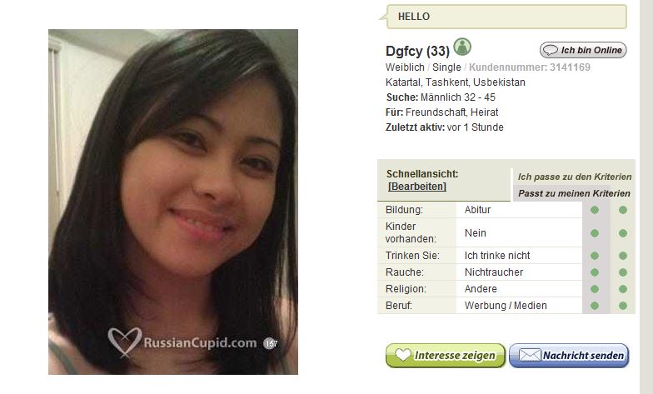Image resolution: width=653 pixels, height=394 pixels.
Task: Click the last green dot in Beruf row
Action: (623, 306)
